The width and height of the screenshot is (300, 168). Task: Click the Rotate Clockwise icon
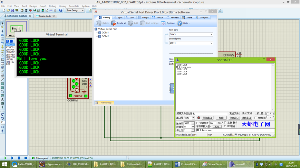pos(3,114)
